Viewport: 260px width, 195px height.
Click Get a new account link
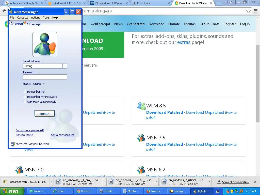(x=62, y=135)
